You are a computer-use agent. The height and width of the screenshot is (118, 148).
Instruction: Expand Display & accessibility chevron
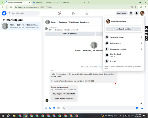click(x=141, y=49)
